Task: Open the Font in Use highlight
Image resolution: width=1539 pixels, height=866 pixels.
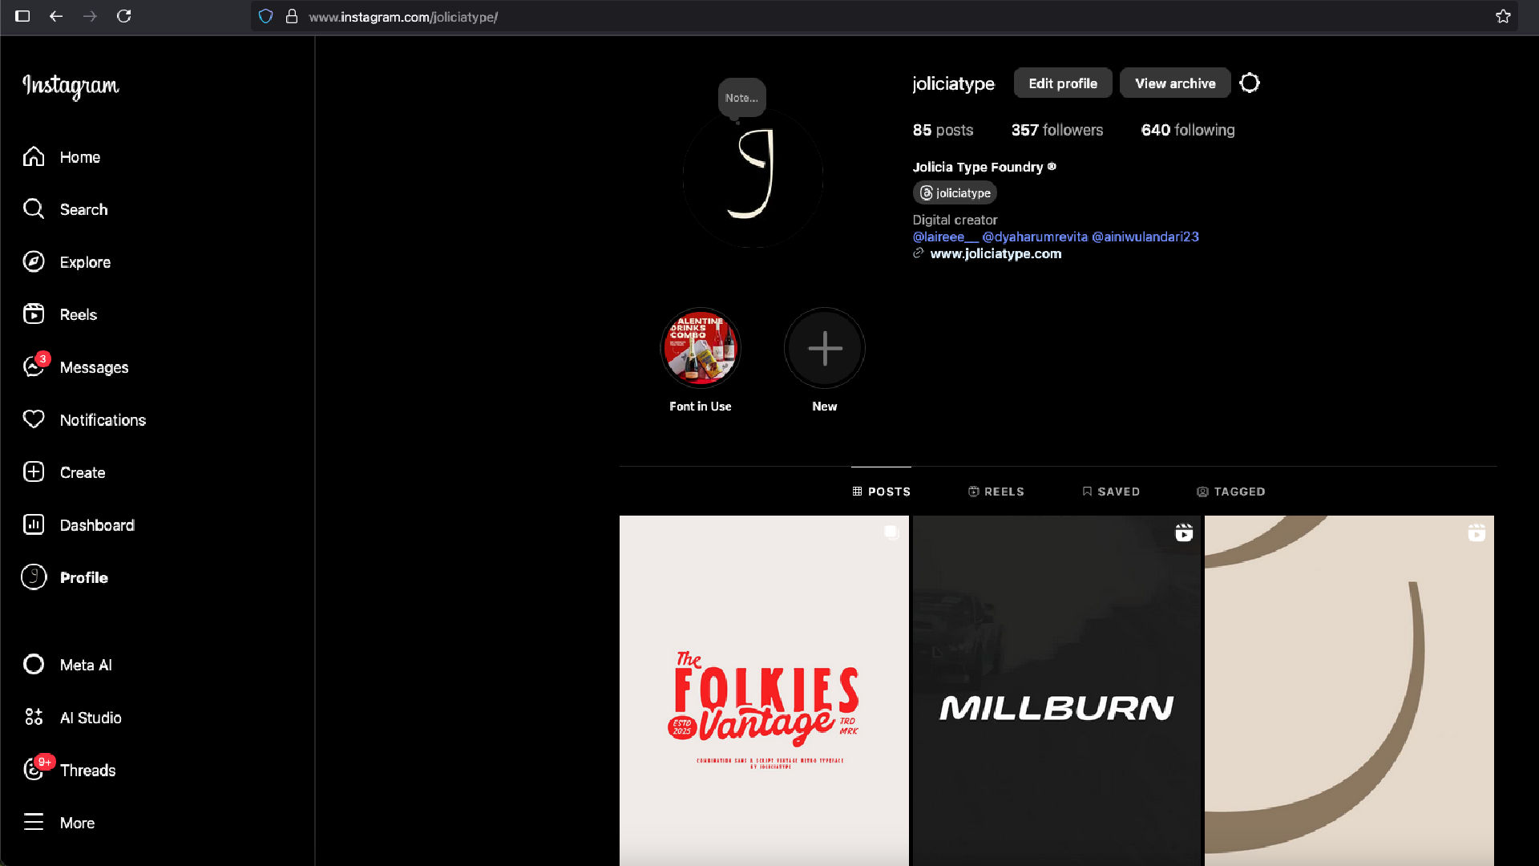Action: click(701, 348)
